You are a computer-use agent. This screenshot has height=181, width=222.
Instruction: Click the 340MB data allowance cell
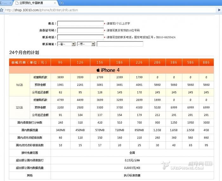61,130
